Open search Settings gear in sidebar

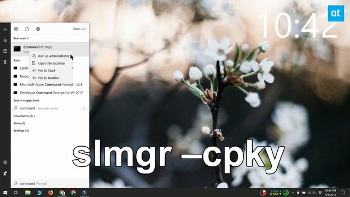pyautogui.click(x=5, y=163)
